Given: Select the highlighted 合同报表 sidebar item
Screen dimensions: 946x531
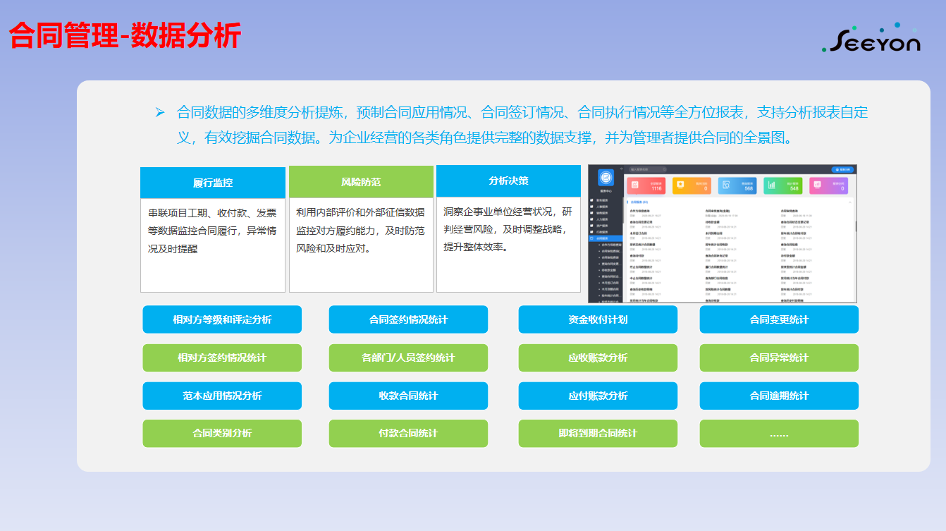Looking at the screenshot, I should point(601,238).
